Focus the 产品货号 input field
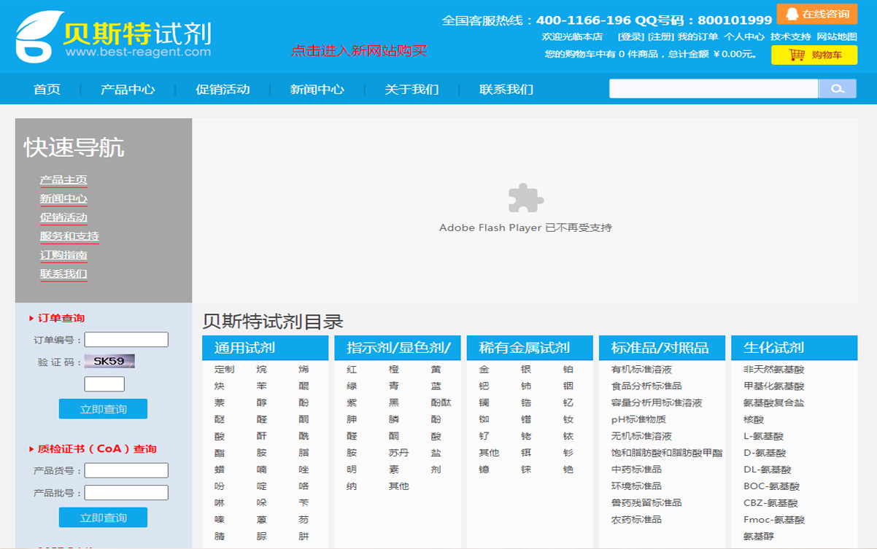The height and width of the screenshot is (549, 877). tap(126, 470)
